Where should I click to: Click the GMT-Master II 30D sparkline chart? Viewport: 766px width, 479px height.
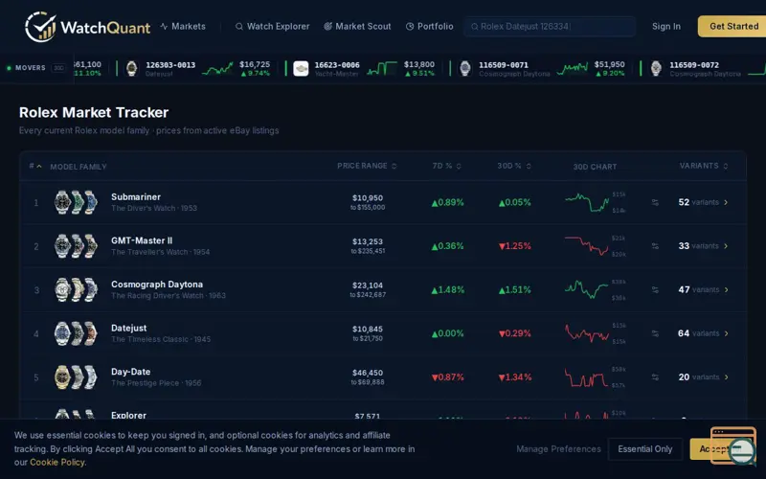[x=587, y=246]
